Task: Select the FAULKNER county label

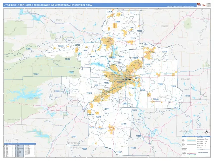Action: pos(131,21)
